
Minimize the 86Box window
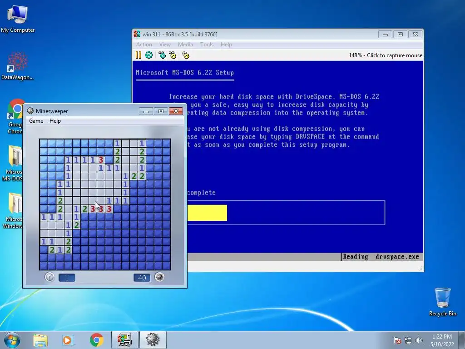pyautogui.click(x=385, y=35)
